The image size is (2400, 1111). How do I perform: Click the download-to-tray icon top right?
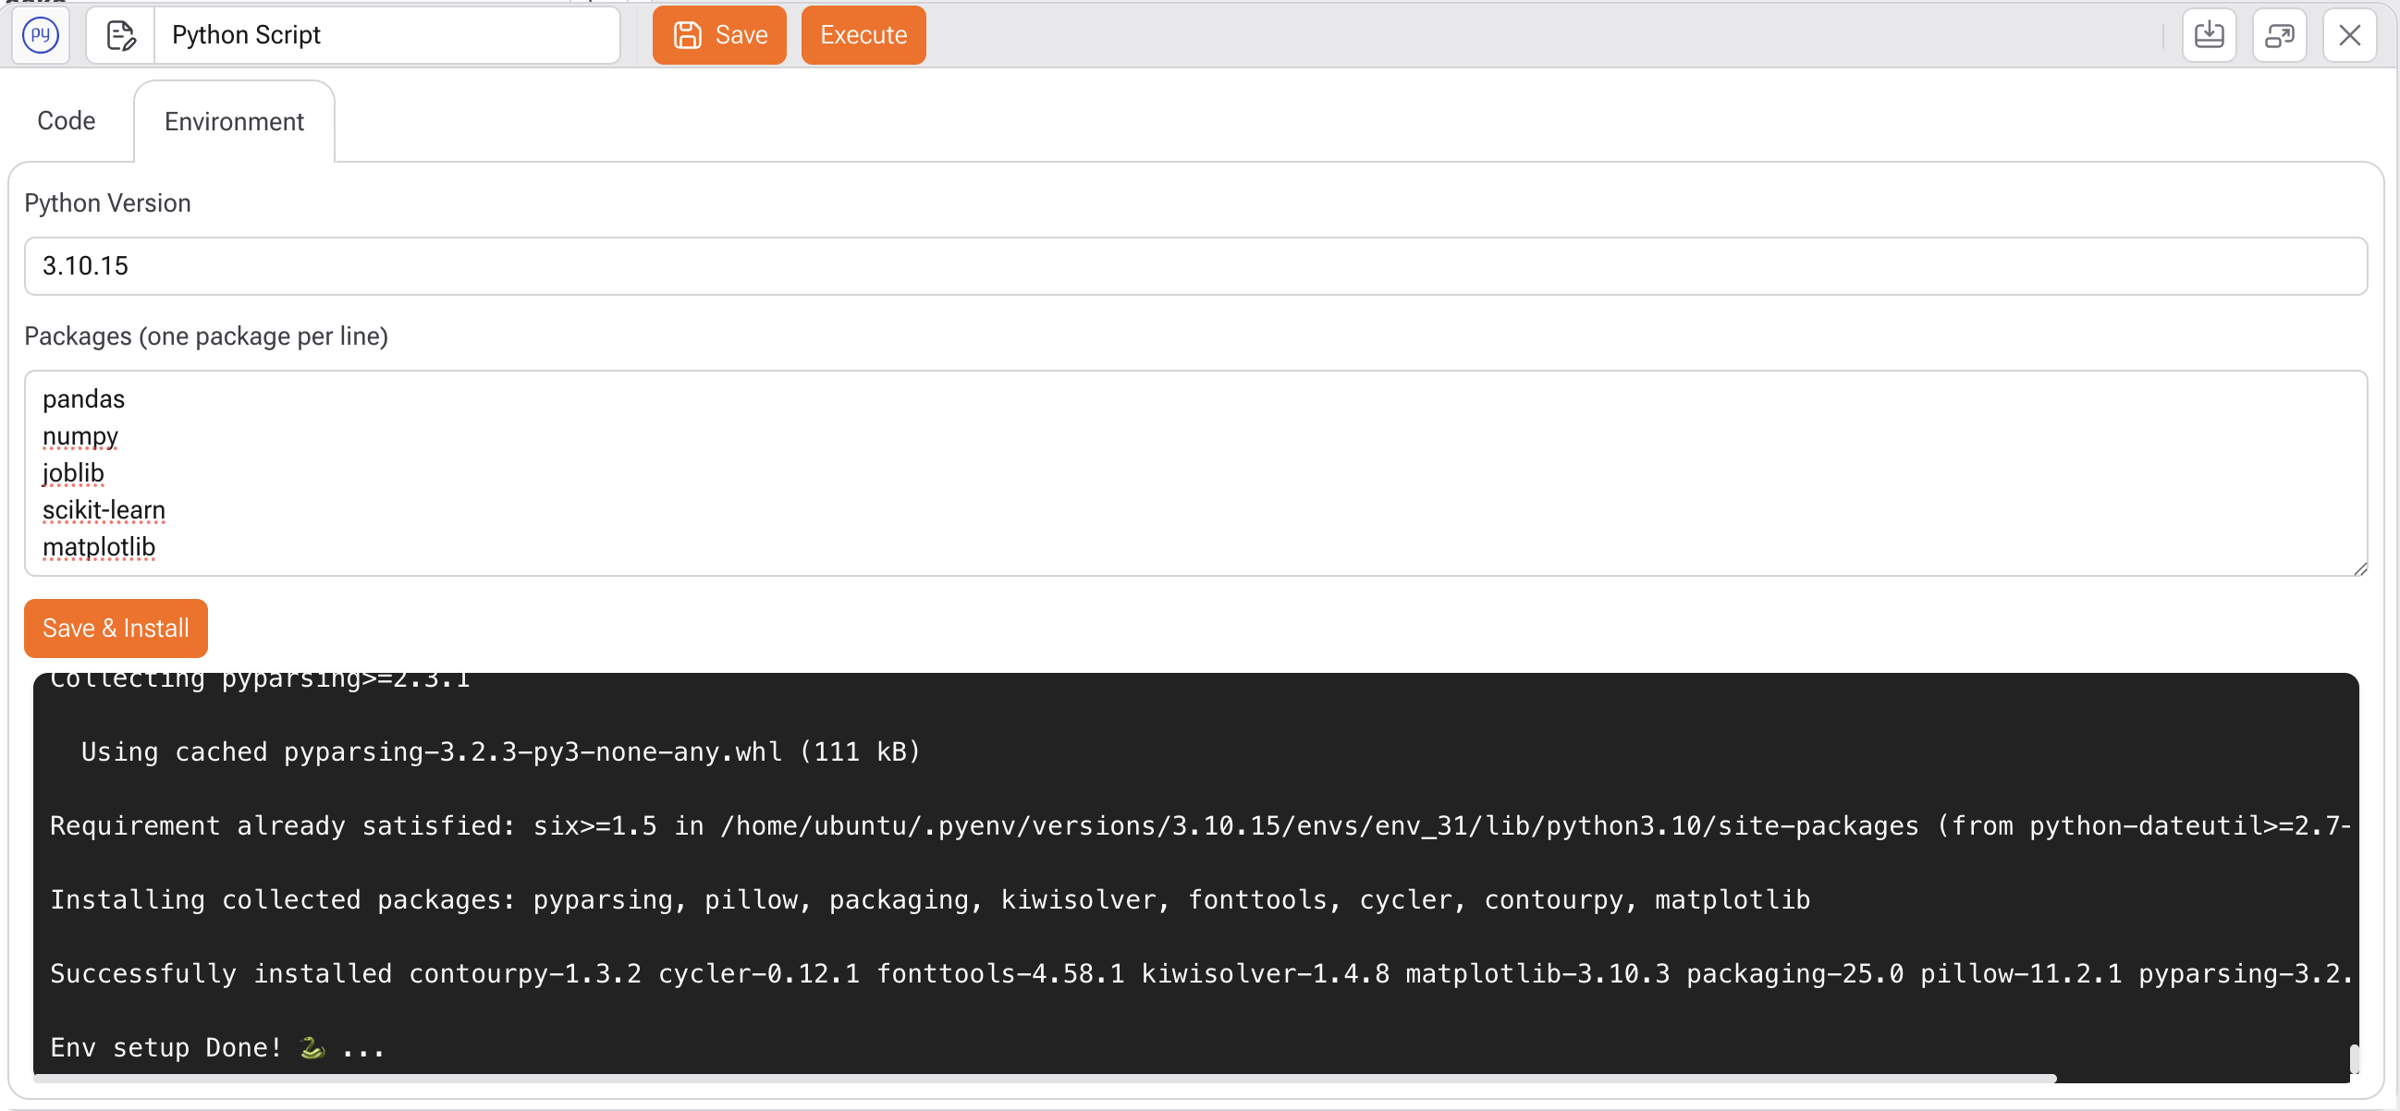2208,35
